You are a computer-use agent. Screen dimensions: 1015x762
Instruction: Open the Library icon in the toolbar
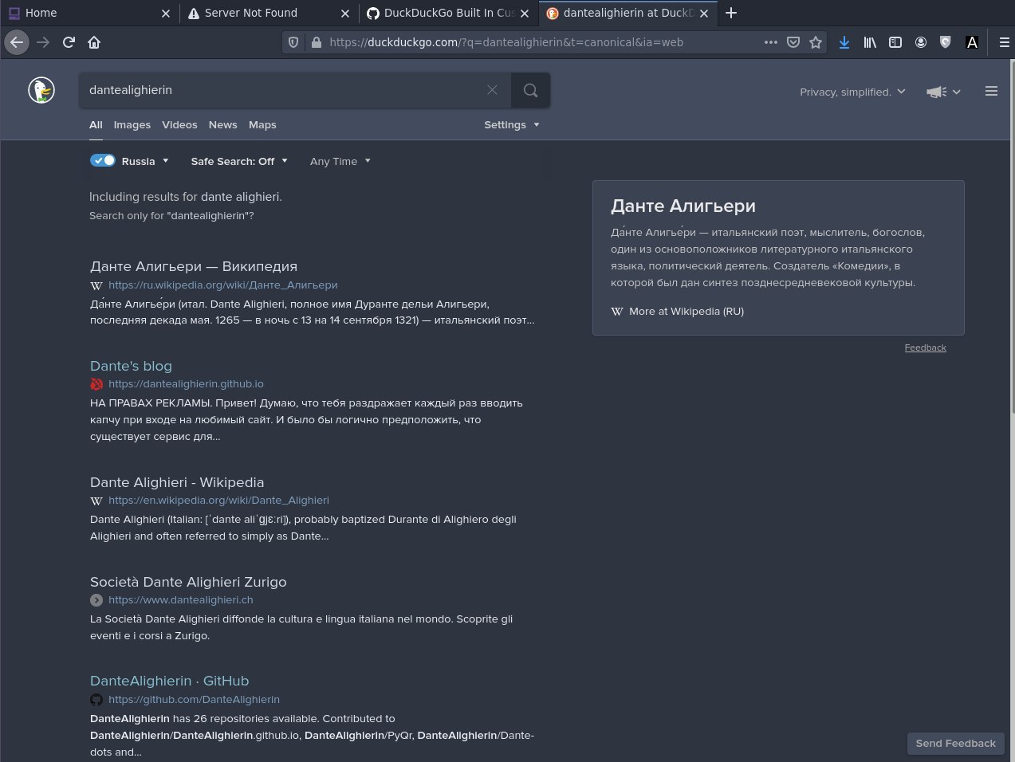click(x=870, y=42)
